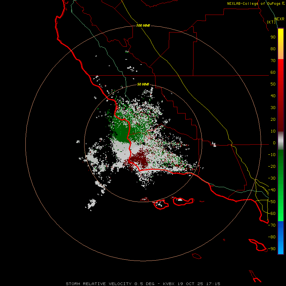Screen dimensions: 286x286
Task: Click the 40 value on velocity scale
Action: point(273,96)
